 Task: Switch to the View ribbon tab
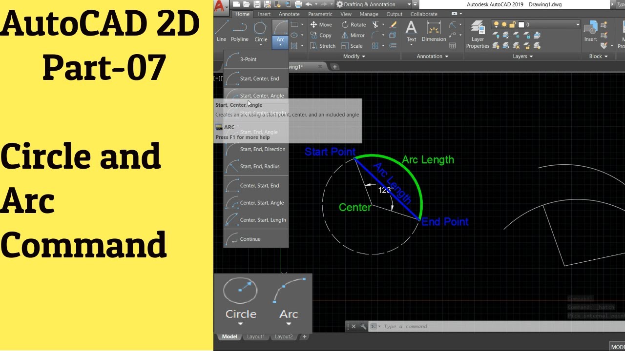point(346,14)
